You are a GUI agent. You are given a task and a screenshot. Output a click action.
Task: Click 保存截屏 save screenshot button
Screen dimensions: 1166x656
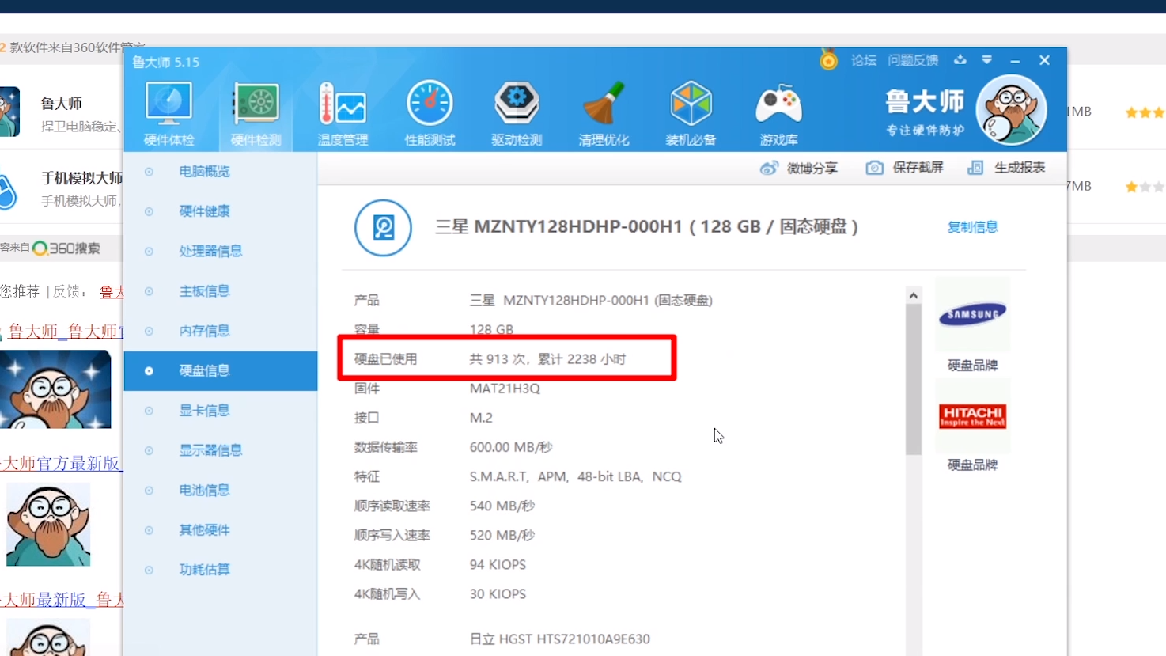click(905, 168)
